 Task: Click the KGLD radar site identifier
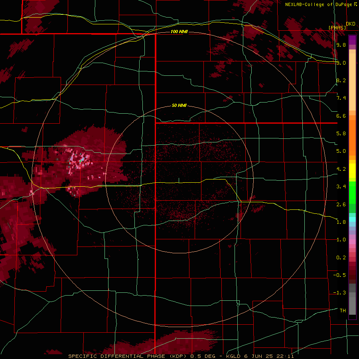[233, 356]
